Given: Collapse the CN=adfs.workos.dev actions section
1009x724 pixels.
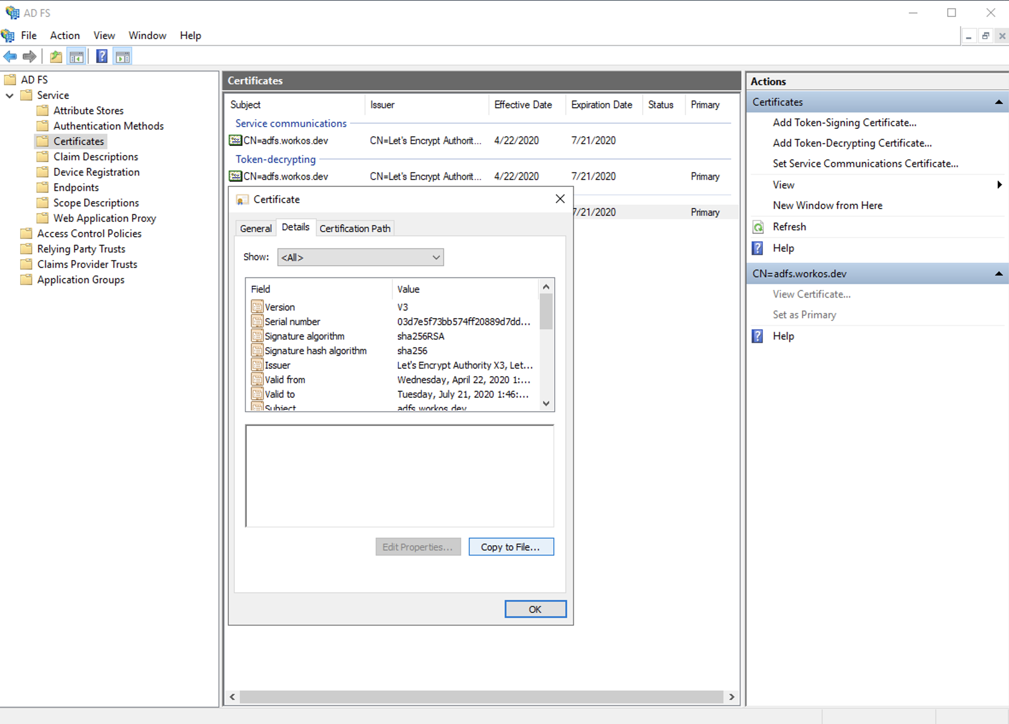Looking at the screenshot, I should pos(999,274).
